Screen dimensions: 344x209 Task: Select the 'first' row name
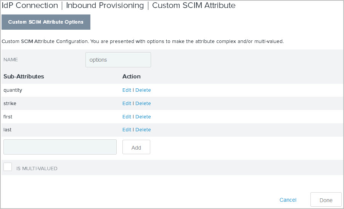(x=8, y=117)
